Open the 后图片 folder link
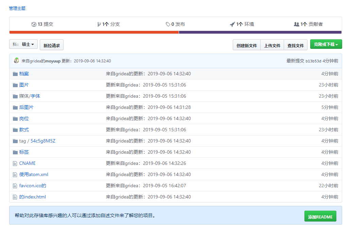 [x=25, y=107]
